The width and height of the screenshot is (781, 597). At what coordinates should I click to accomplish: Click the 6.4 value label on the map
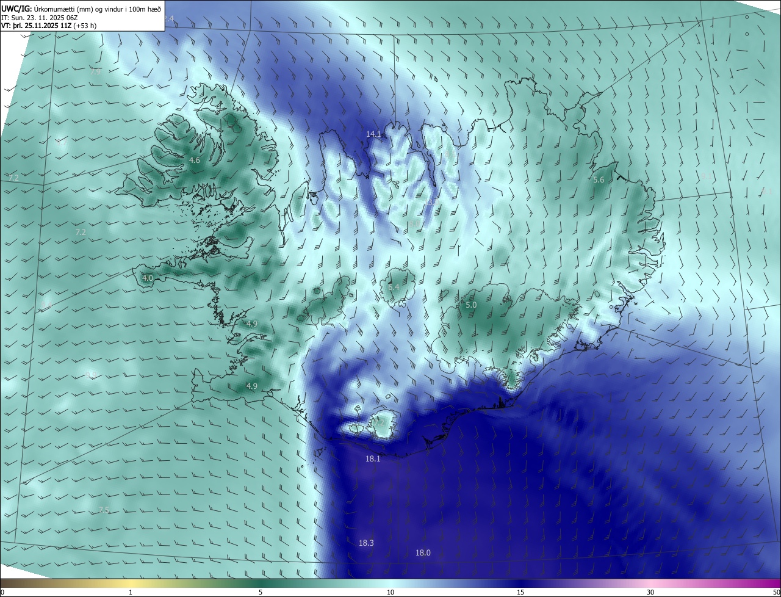[394, 288]
